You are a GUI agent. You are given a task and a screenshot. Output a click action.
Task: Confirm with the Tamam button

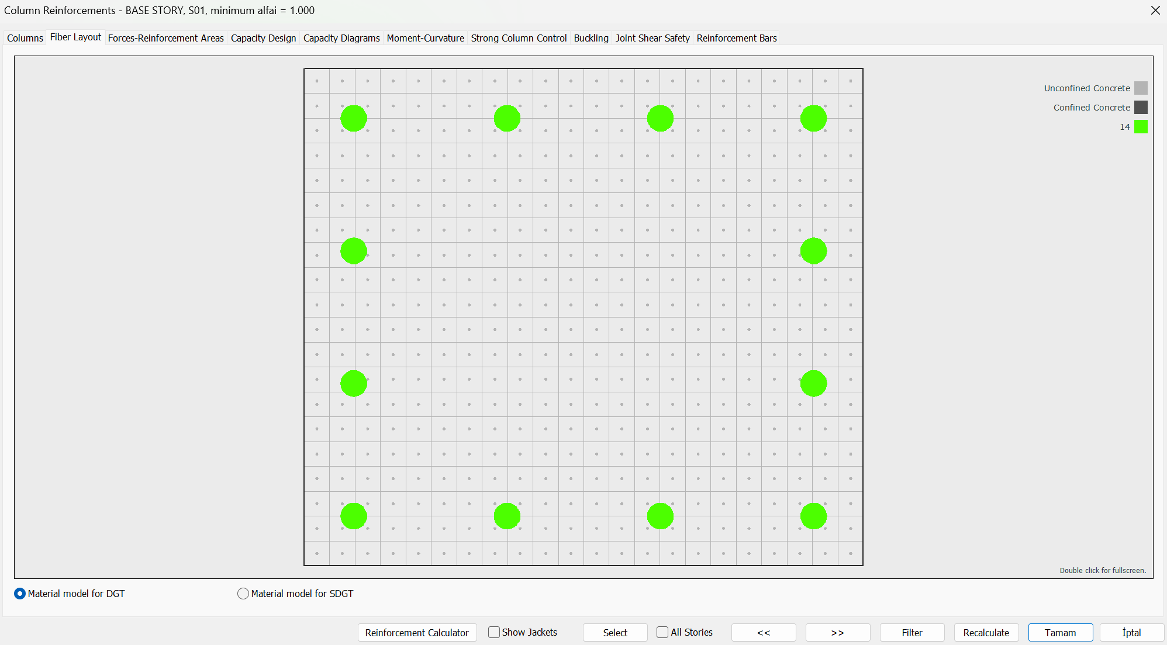pyautogui.click(x=1060, y=633)
